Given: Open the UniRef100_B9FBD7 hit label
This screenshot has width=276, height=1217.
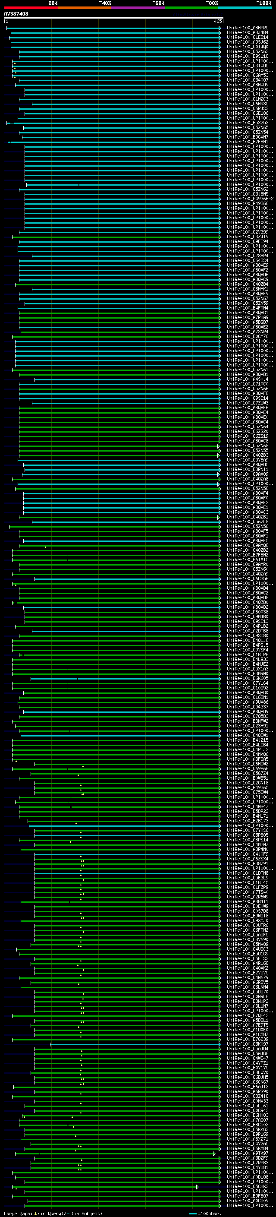Looking at the screenshot, I should coord(247,1196).
